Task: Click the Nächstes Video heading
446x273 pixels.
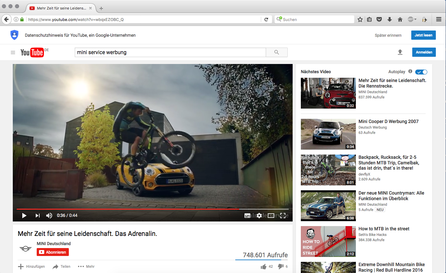Action: [316, 72]
